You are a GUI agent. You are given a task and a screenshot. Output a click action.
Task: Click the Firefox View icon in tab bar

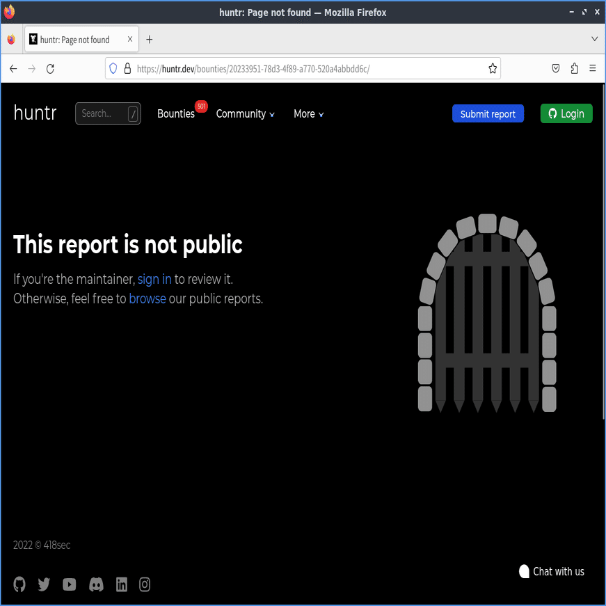[x=11, y=40]
